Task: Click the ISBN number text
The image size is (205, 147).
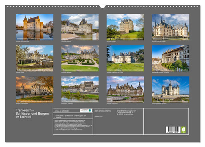Action: pos(102,111)
